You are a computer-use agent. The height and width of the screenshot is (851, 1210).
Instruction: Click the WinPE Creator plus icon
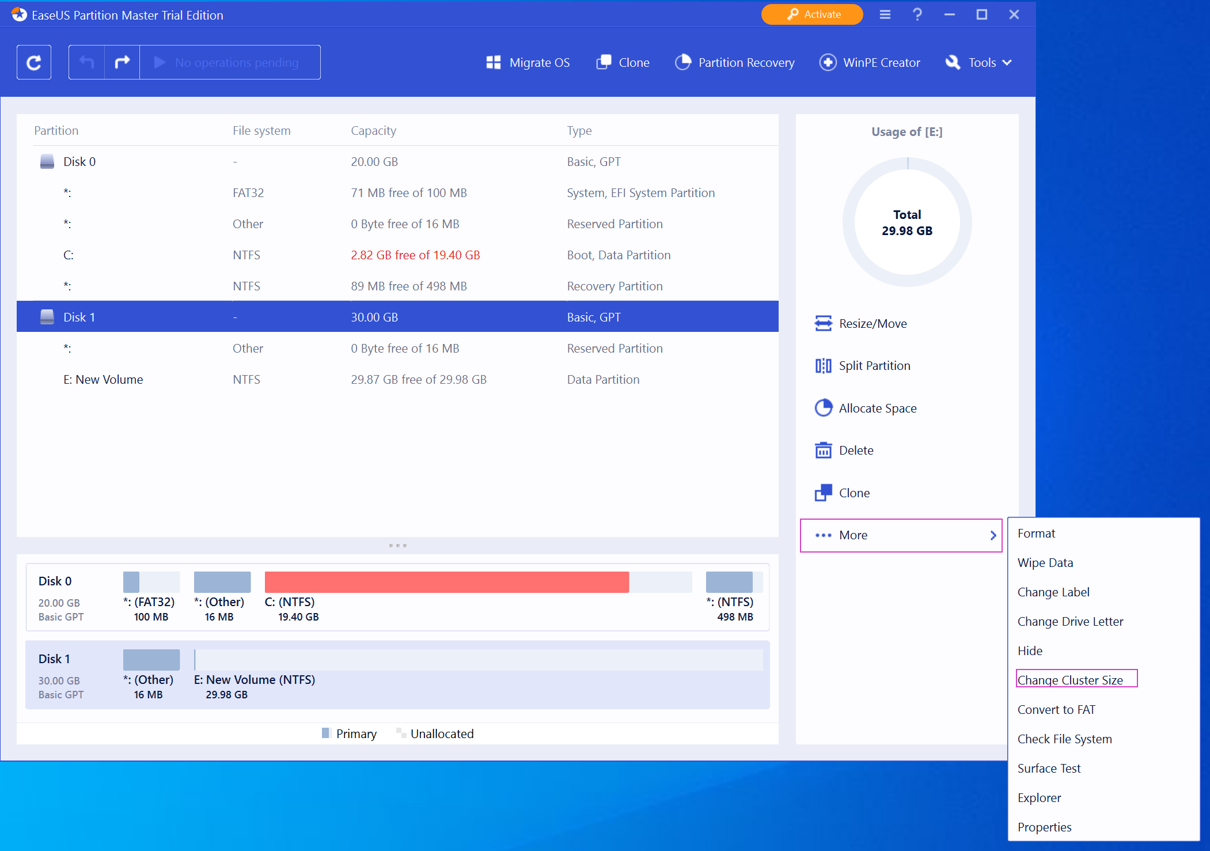tap(828, 62)
